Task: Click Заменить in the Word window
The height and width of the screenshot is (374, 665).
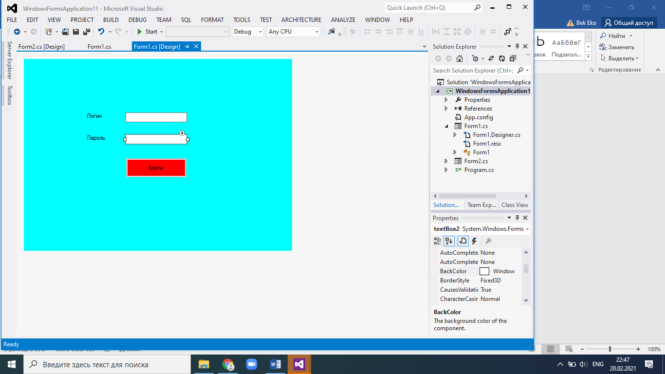Action: tap(617, 47)
